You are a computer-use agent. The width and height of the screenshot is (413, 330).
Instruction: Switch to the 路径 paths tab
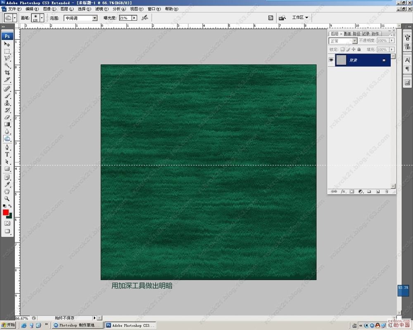point(356,34)
